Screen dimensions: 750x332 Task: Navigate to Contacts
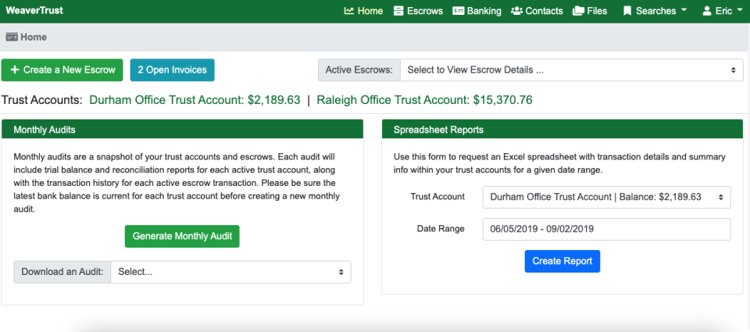pos(537,10)
